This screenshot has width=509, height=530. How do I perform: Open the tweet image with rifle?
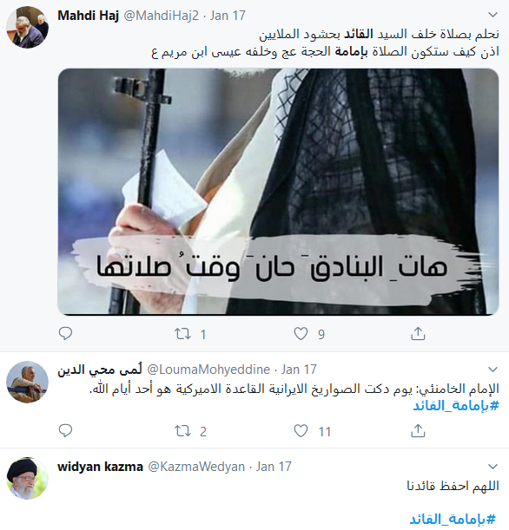click(x=278, y=192)
